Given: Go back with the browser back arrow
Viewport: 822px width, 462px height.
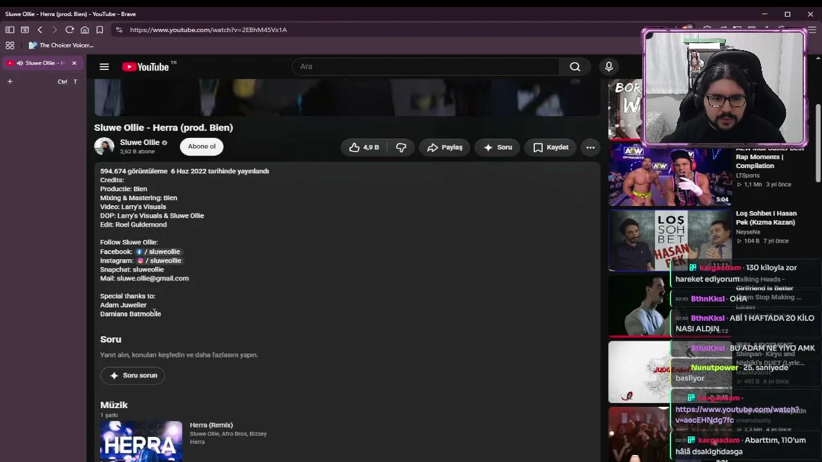Looking at the screenshot, I should tap(40, 30).
